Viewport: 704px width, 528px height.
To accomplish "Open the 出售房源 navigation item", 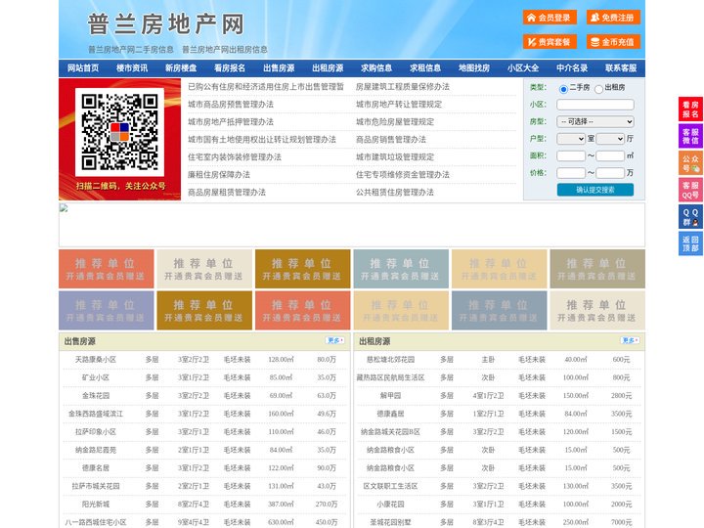I will tap(279, 68).
